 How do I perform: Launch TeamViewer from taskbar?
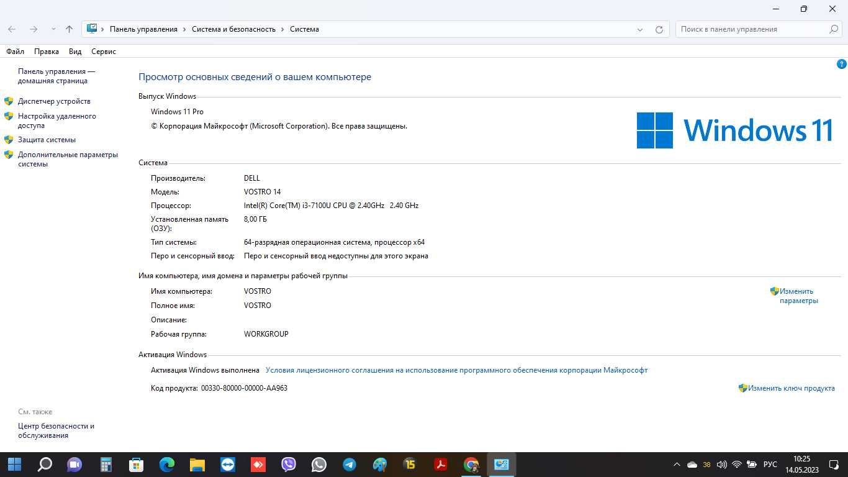tap(228, 465)
